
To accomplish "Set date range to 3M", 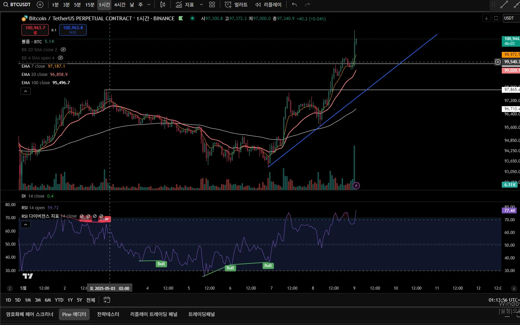I will point(38,300).
